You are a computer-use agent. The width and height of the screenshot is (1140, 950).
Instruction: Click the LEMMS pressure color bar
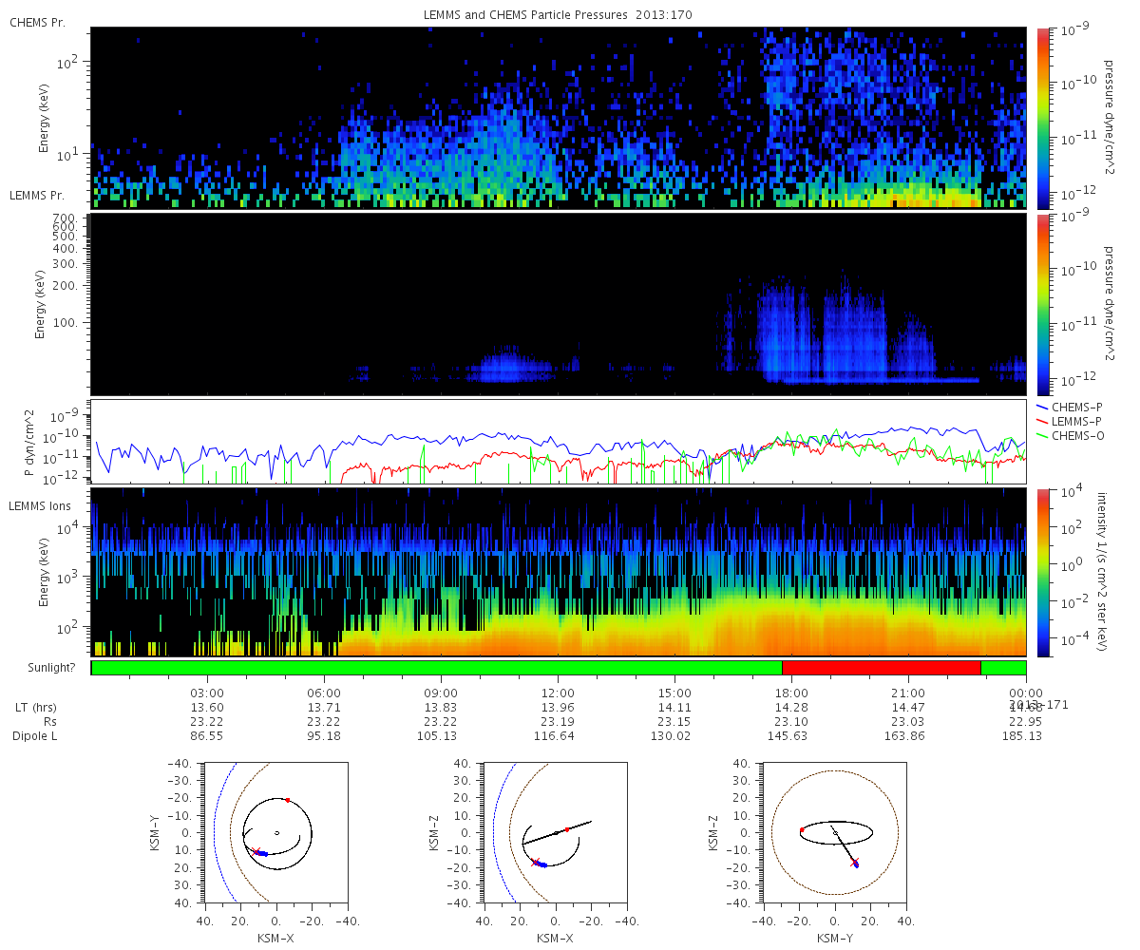(x=1043, y=304)
